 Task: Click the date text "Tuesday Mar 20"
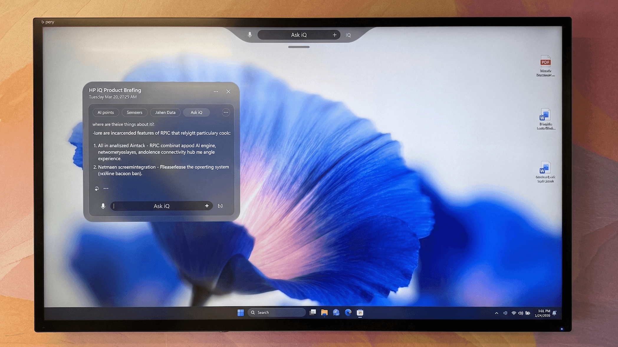click(x=103, y=97)
